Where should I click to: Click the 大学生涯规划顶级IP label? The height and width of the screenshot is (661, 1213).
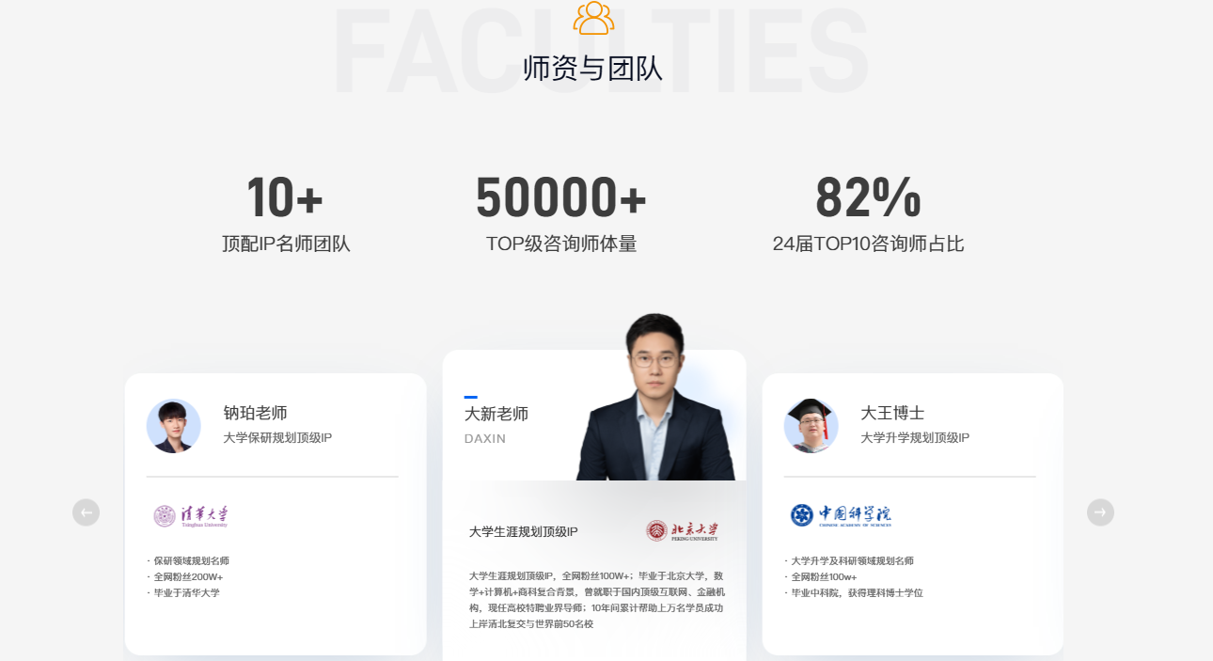click(524, 532)
